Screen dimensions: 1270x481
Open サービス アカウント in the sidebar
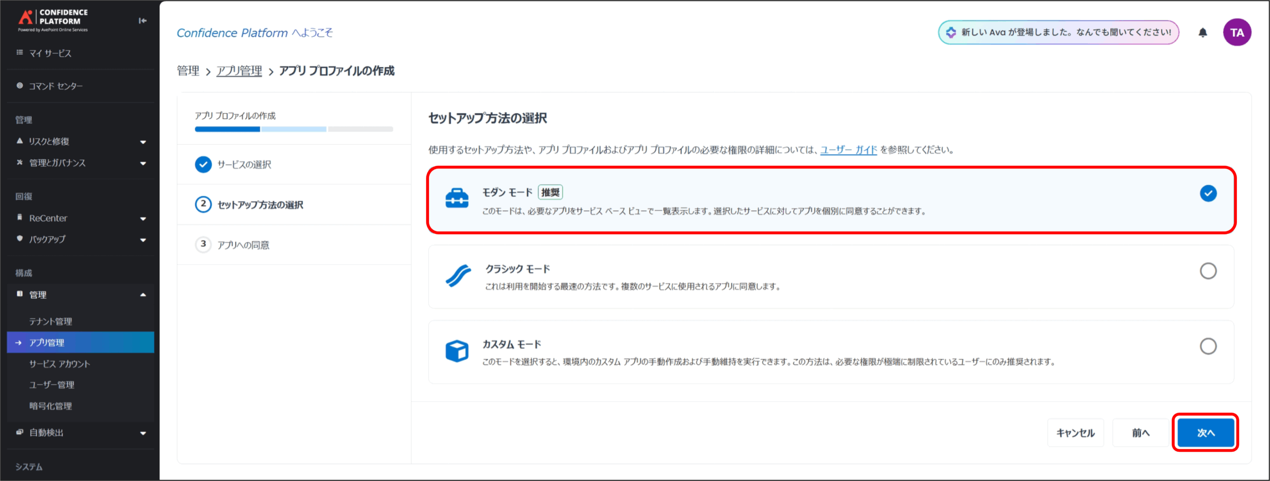click(x=60, y=364)
